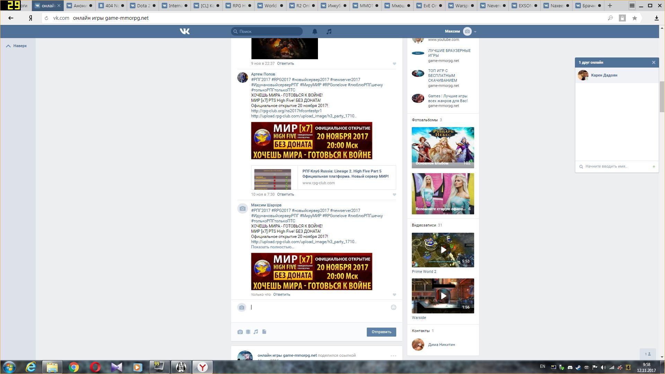Attach a video using the film icon

[248, 332]
